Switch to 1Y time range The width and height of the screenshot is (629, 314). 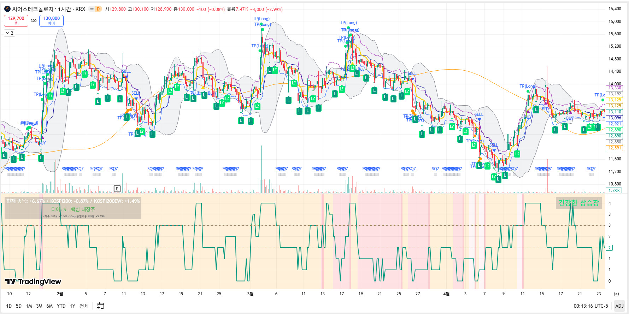[x=72, y=306]
